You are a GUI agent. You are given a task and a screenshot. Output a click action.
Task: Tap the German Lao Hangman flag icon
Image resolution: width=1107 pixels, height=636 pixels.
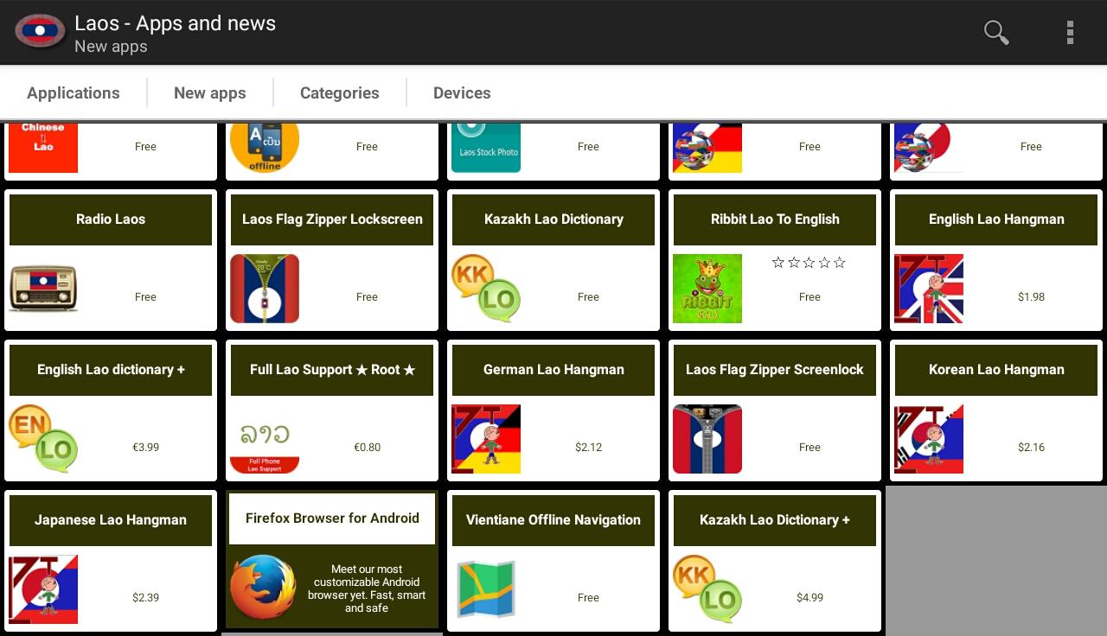click(x=486, y=439)
